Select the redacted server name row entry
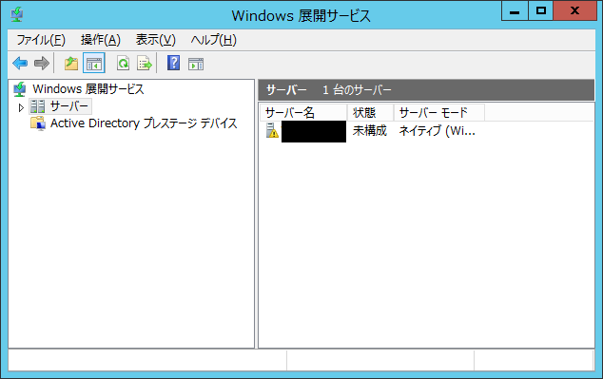 pos(314,131)
